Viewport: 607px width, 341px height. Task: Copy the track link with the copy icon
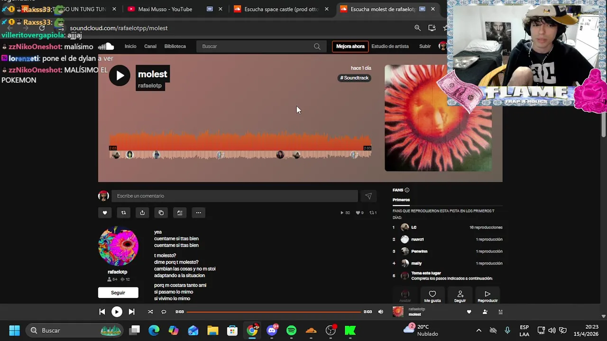[161, 213]
